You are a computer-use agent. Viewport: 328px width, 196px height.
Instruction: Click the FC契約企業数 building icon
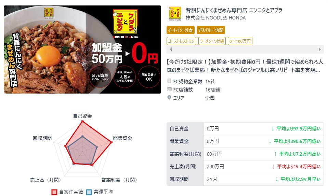(x=169, y=81)
